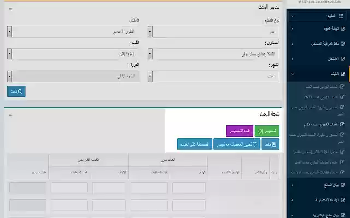Click second row justified absence الأيام field
Screen dimensions: 350x218
click(x=189, y=205)
